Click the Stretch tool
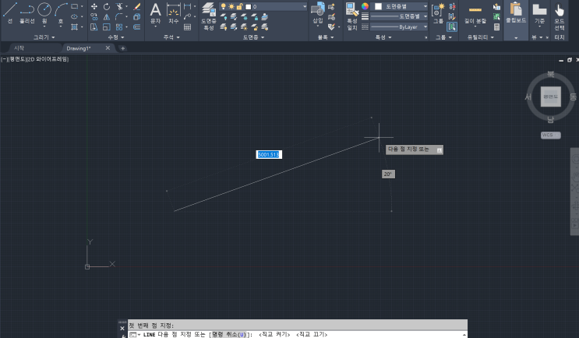 click(x=94, y=27)
